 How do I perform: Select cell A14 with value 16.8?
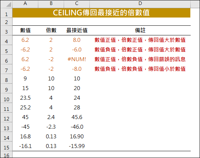[25, 137]
